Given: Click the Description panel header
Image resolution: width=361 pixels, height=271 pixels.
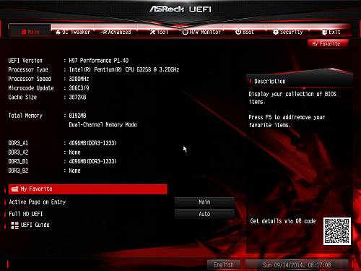Looking at the screenshot, I should pos(300,81).
